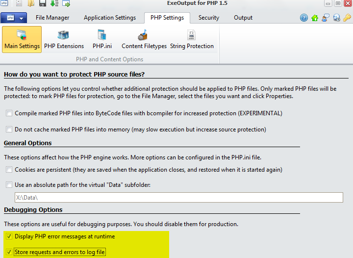Open Content Filetypes settings
Viewport: 353px width, 258px height.
click(x=144, y=39)
